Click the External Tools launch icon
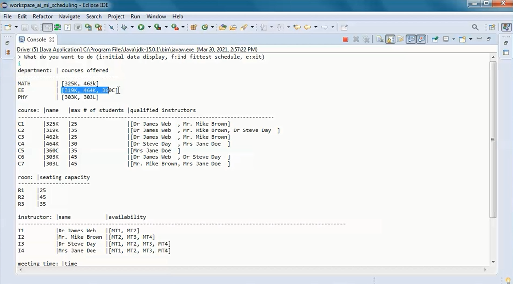Image resolution: width=513 pixels, height=284 pixels. pyautogui.click(x=176, y=27)
